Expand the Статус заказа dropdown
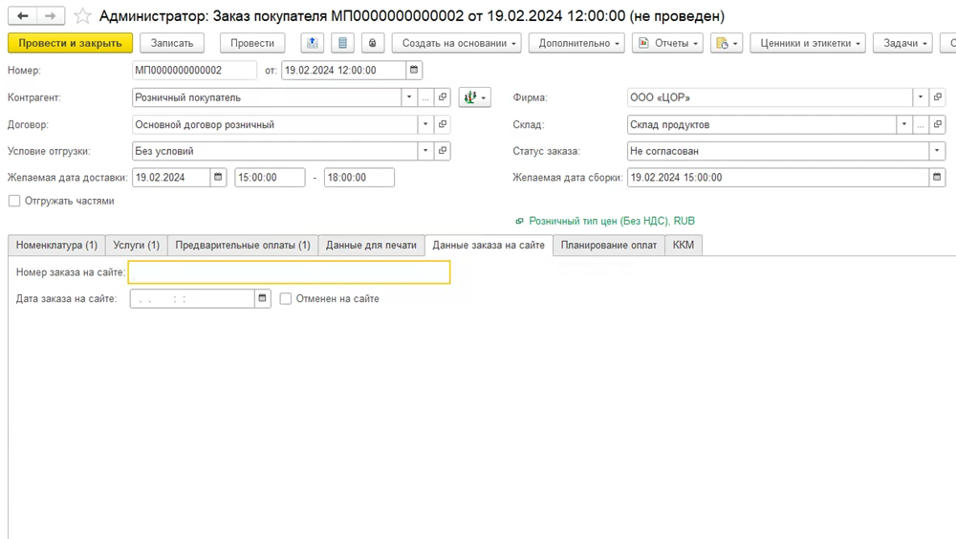 (937, 151)
